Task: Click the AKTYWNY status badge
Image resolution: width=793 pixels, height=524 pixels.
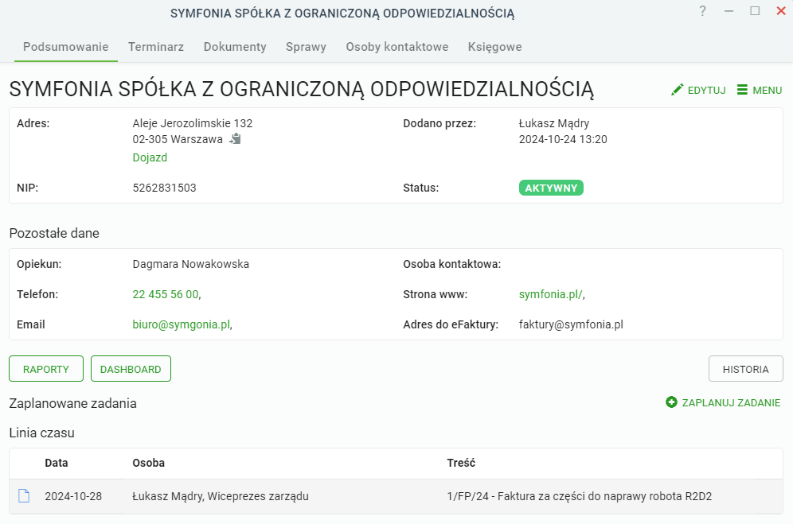Action: pyautogui.click(x=551, y=188)
